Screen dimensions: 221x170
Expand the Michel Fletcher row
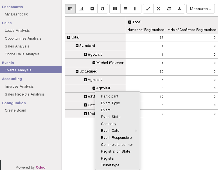94,63
